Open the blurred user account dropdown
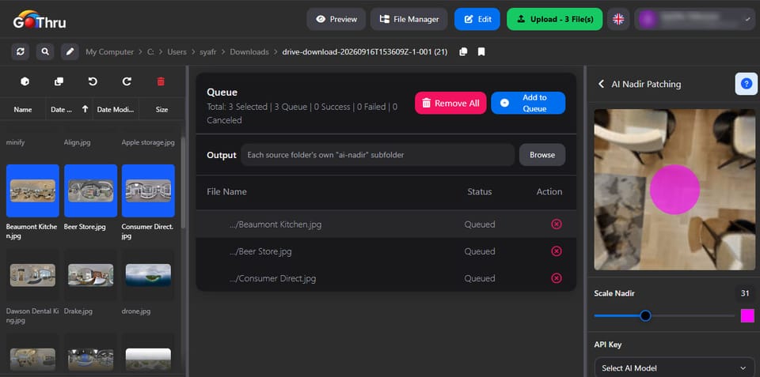The height and width of the screenshot is (377, 760). [x=694, y=19]
